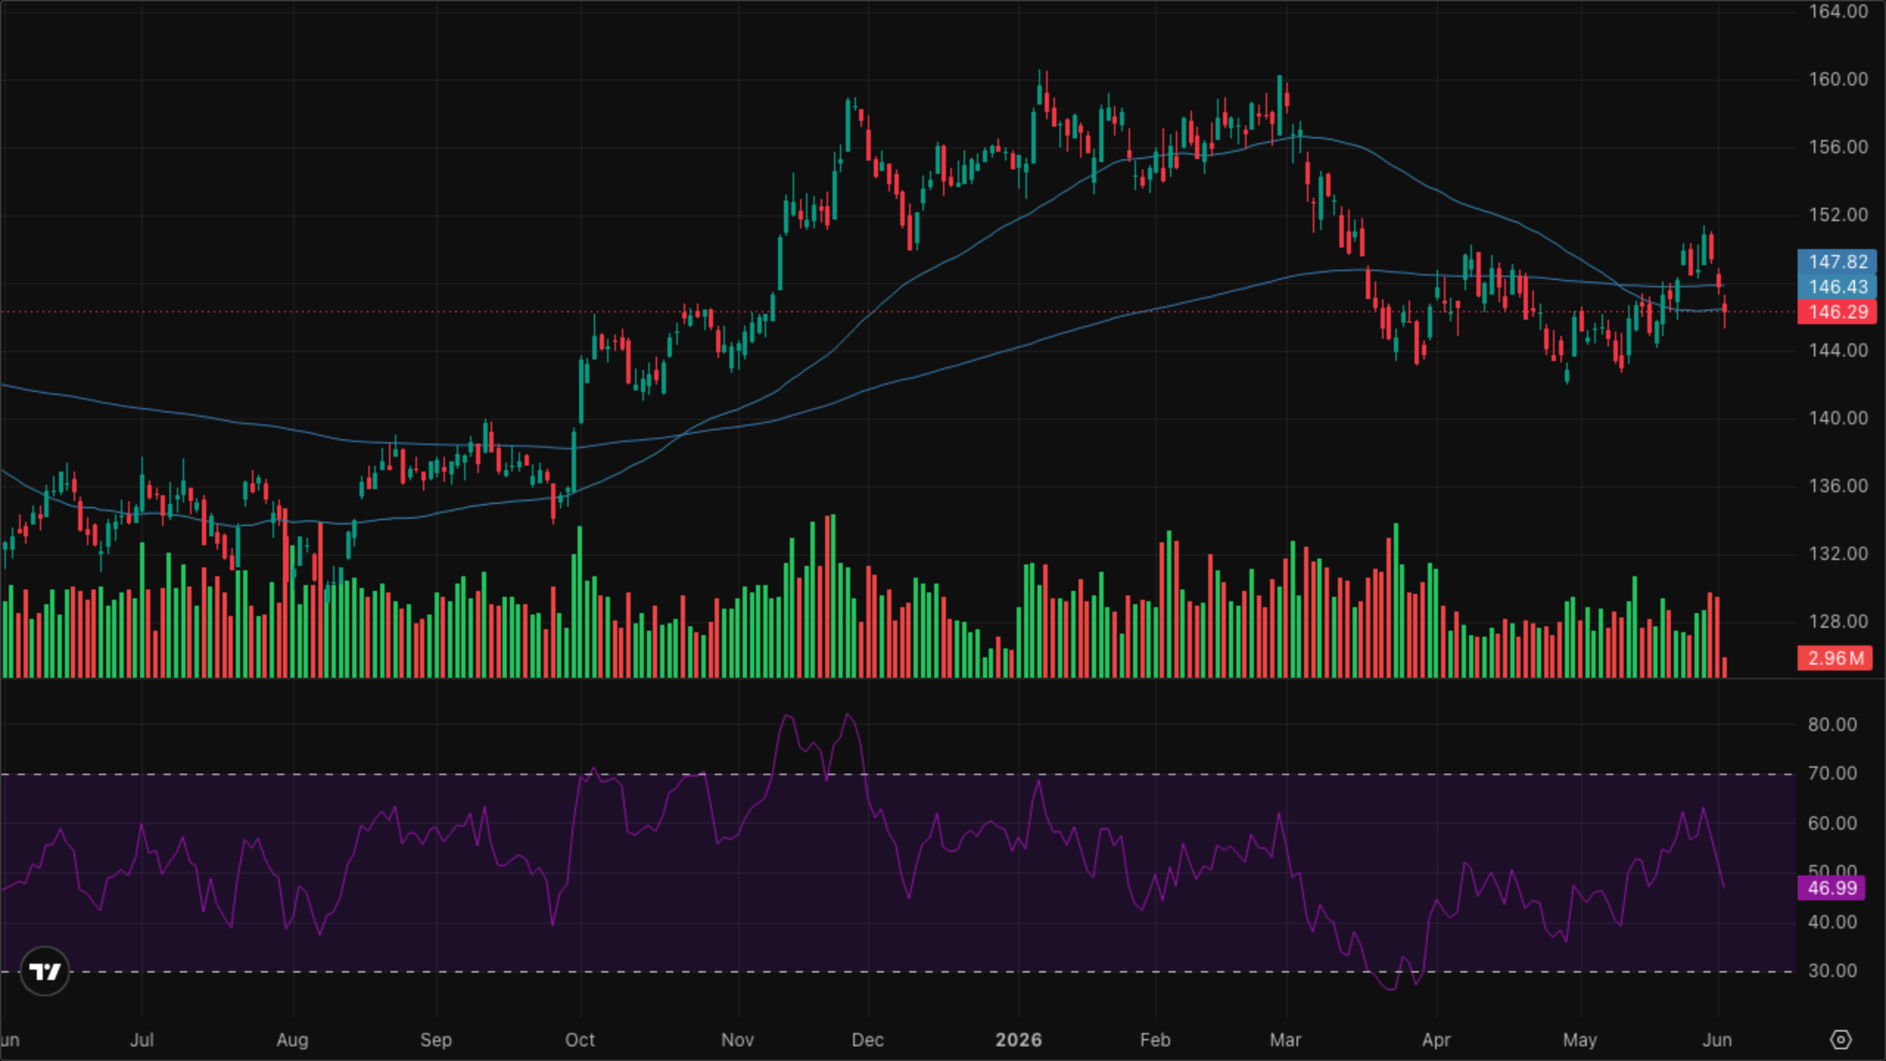The height and width of the screenshot is (1061, 1886).
Task: Click the Aug label on time axis
Action: (292, 1040)
